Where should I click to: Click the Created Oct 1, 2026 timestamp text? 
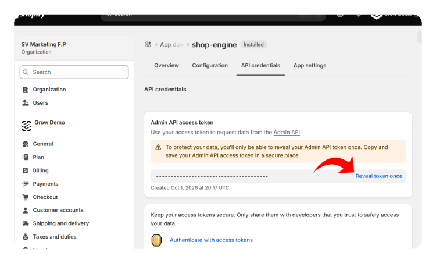click(x=190, y=188)
